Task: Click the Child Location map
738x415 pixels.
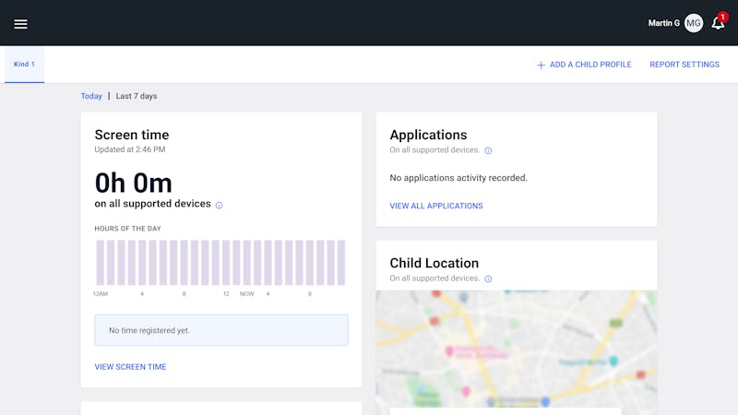Action: [516, 349]
